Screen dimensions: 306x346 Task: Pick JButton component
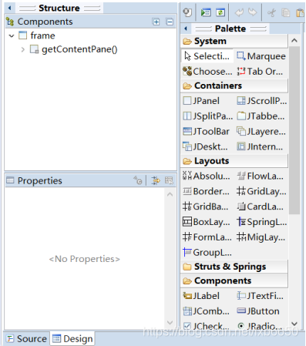click(258, 311)
